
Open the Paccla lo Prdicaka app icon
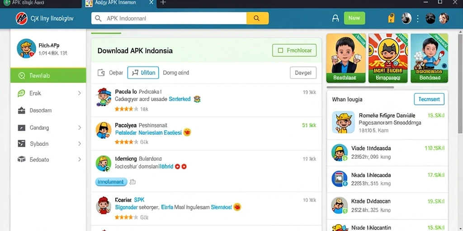click(x=104, y=97)
